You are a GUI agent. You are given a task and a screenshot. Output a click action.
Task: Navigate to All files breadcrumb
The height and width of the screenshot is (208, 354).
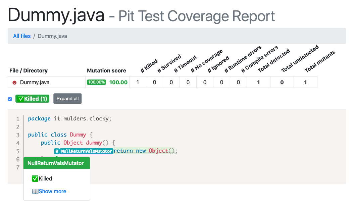coord(22,36)
